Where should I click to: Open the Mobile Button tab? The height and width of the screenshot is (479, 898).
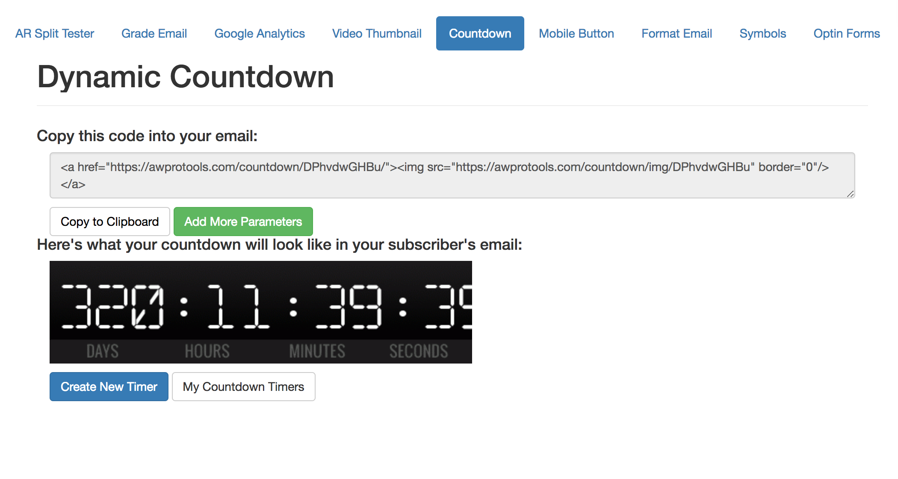coord(576,33)
